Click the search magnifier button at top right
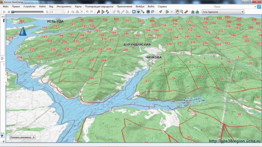 click(259, 7)
